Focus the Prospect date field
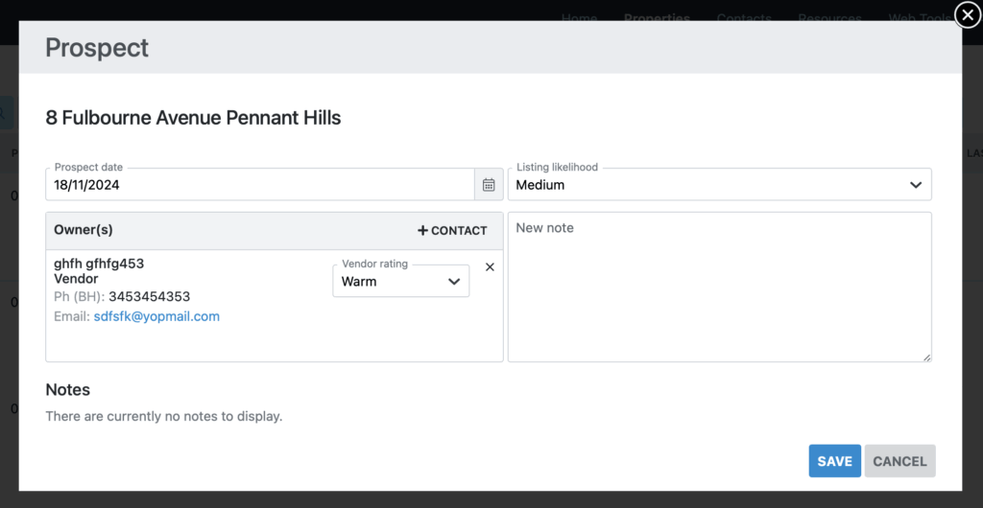This screenshot has width=983, height=508. (259, 185)
